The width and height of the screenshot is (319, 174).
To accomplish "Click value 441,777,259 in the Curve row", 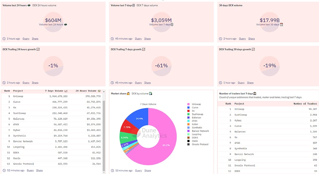I will pyautogui.click(x=60, y=102).
